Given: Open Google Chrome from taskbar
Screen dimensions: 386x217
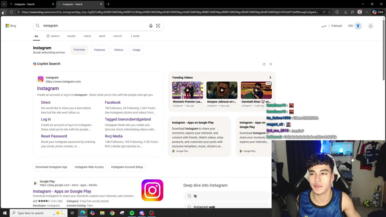Looking at the screenshot, I should point(112,213).
